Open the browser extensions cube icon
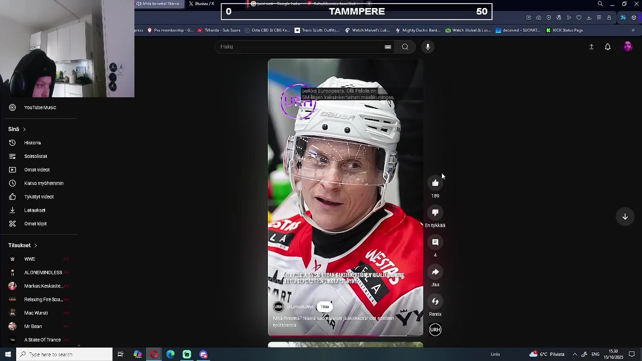This screenshot has height=361, width=642. [634, 18]
